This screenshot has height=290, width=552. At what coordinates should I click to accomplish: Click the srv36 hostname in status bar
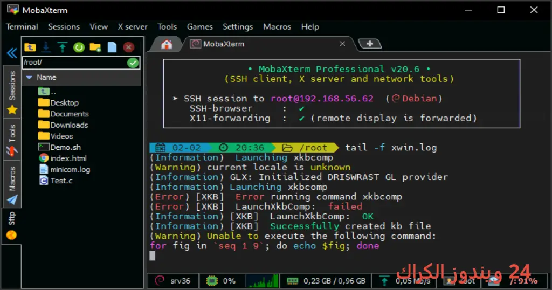point(180,281)
